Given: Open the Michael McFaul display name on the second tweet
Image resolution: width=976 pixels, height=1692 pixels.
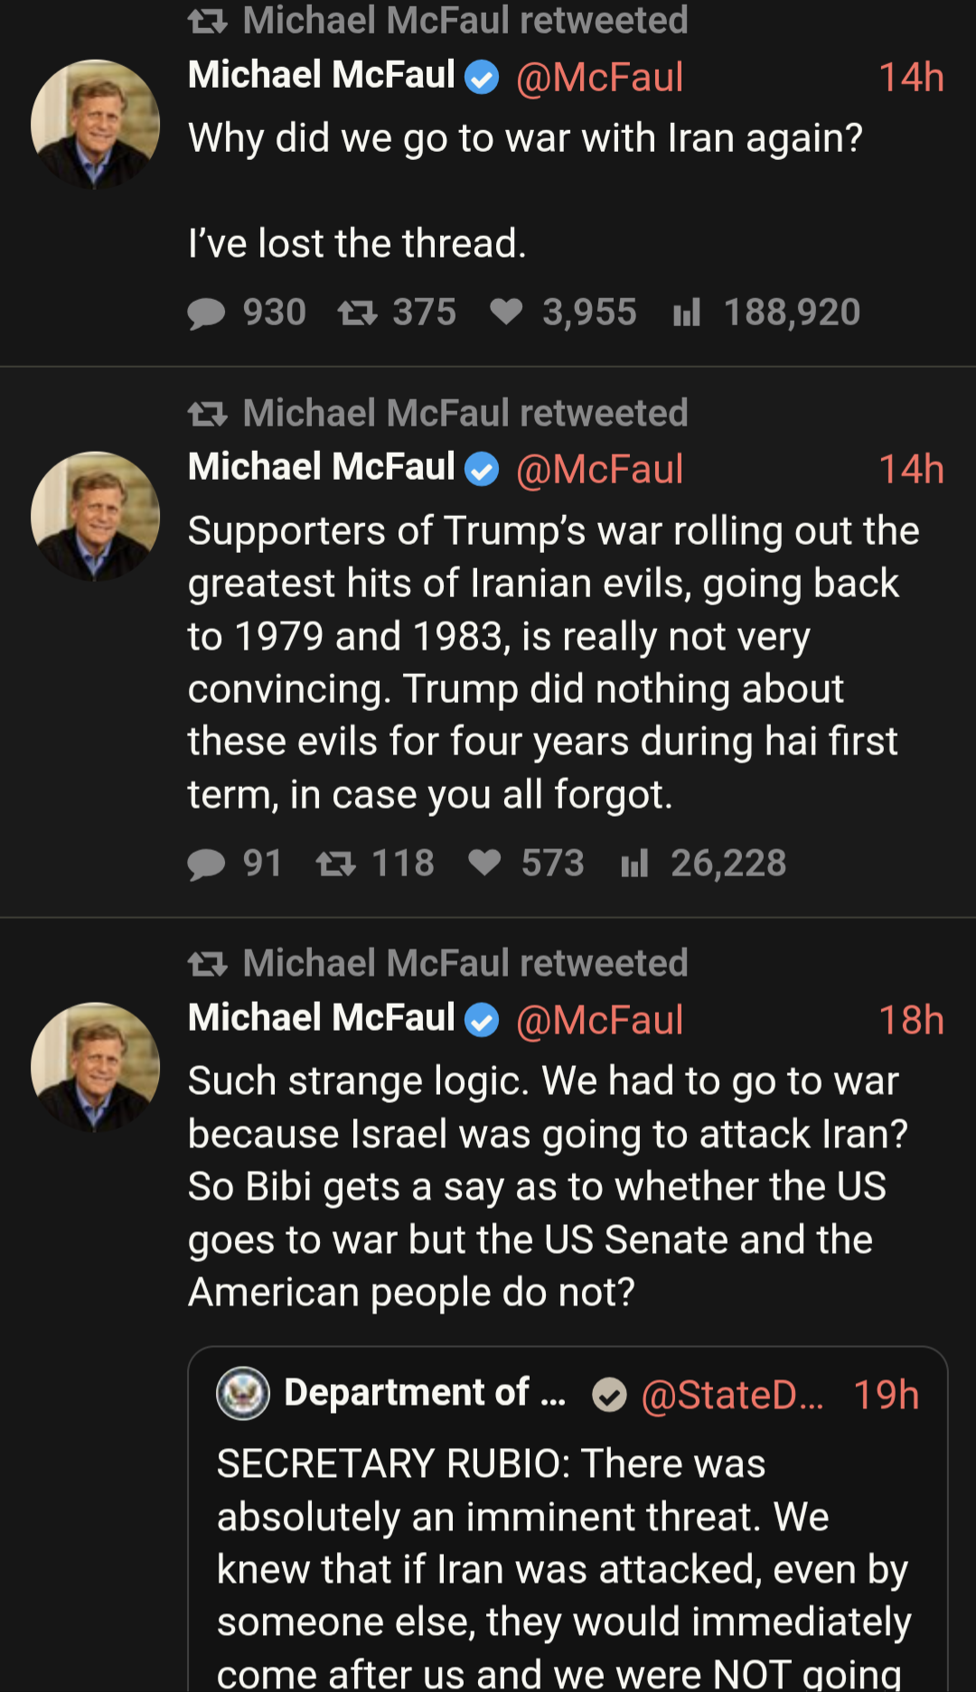Looking at the screenshot, I should (321, 467).
